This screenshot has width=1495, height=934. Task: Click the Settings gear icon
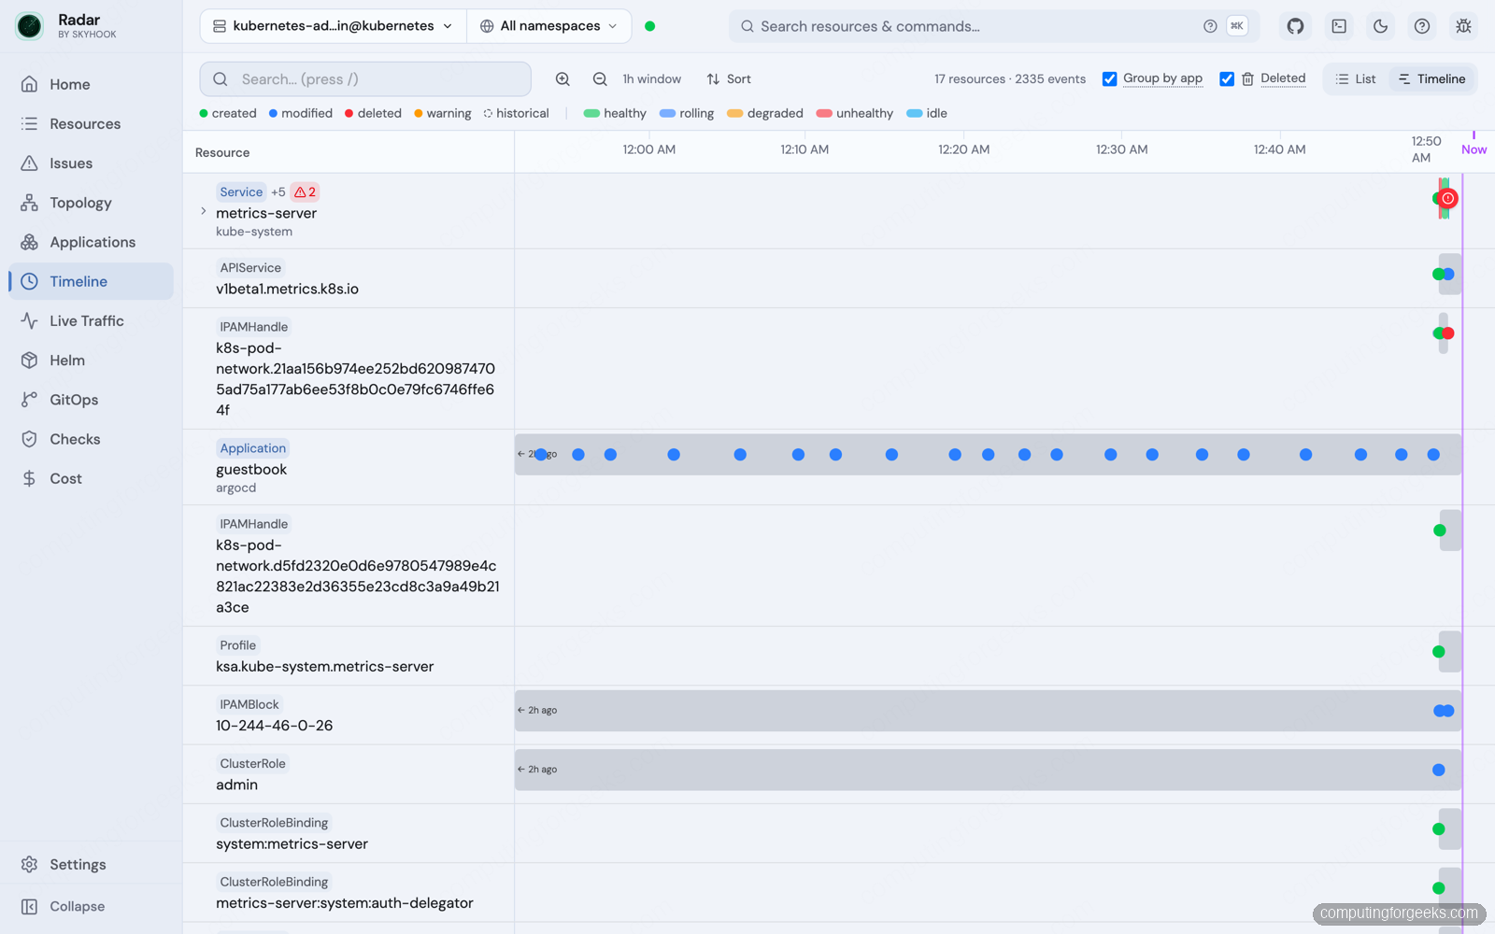click(x=30, y=865)
